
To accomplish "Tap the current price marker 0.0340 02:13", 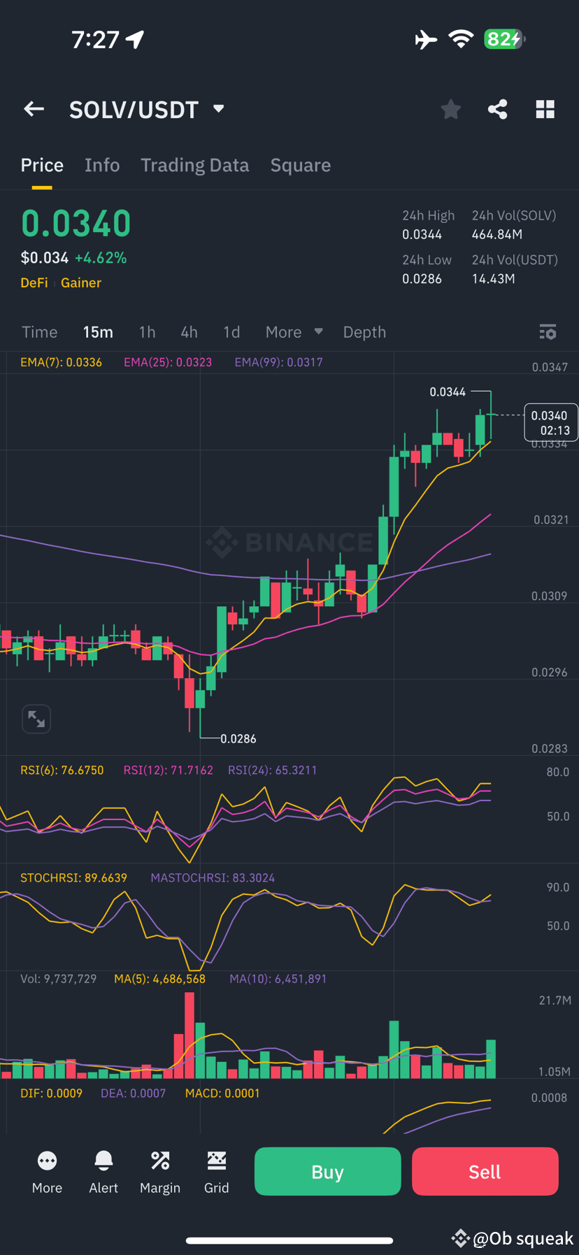I will pyautogui.click(x=550, y=422).
